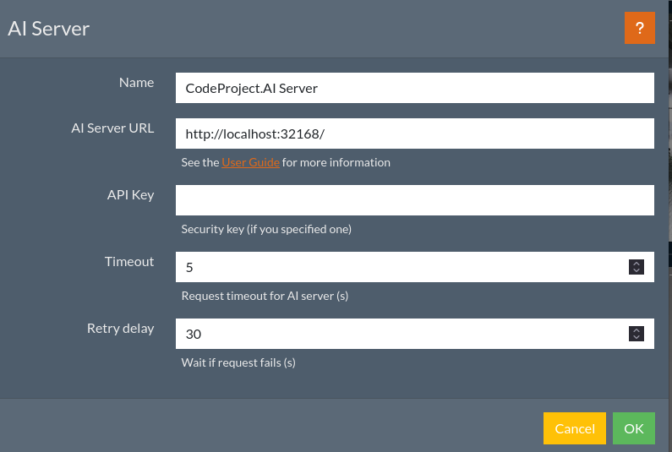Focus the AI Server URL field
This screenshot has height=452, width=672.
tap(414, 133)
